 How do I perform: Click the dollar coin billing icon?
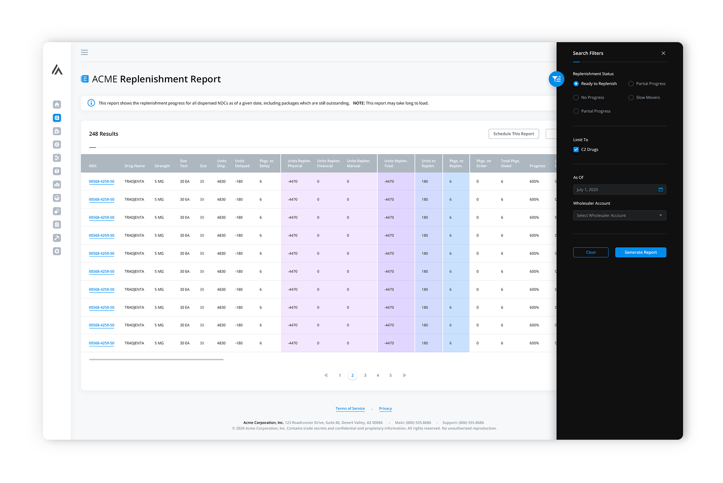[57, 144]
